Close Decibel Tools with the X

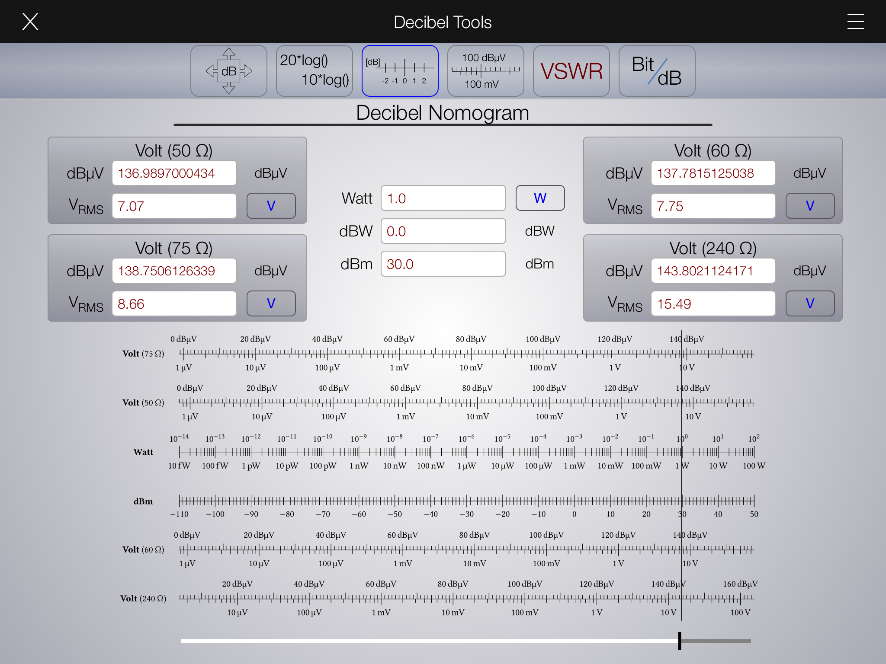(x=30, y=22)
